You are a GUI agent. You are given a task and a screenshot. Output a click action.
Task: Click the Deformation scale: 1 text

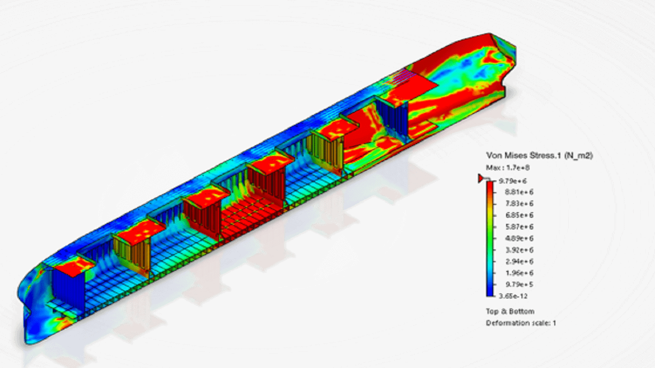click(x=520, y=323)
